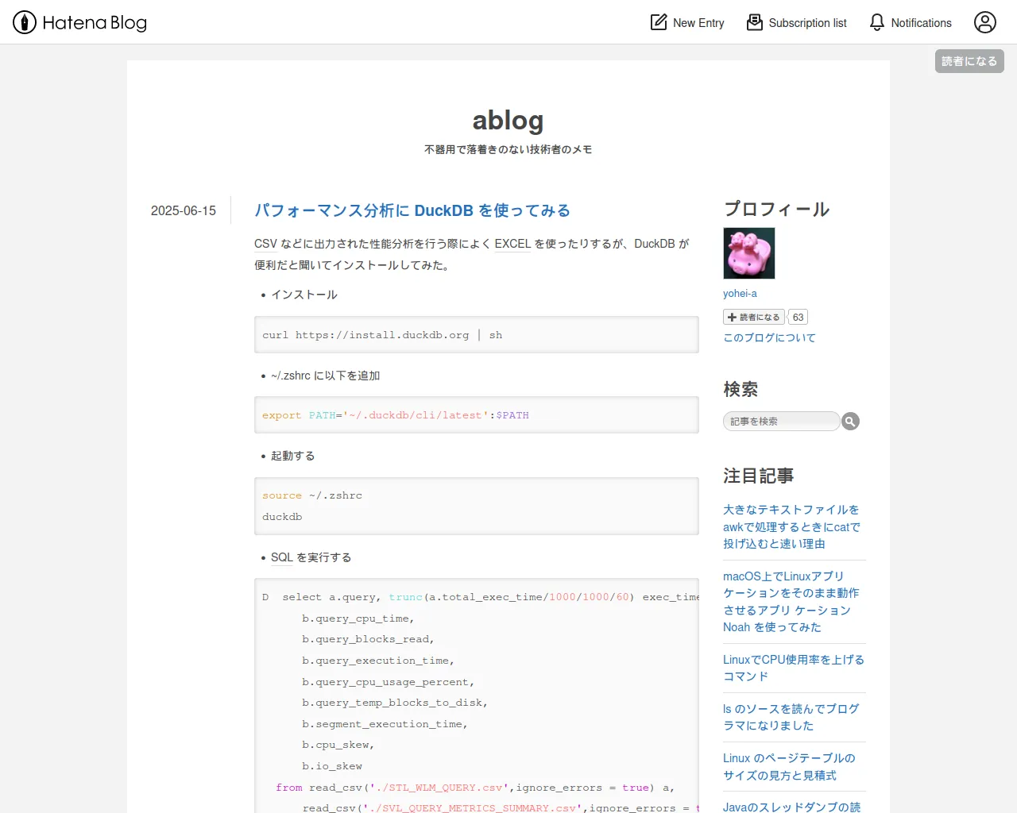Screen dimensions: 1017x813
Task: Click the b.segment_execution_time SQL line
Action: 385,724
